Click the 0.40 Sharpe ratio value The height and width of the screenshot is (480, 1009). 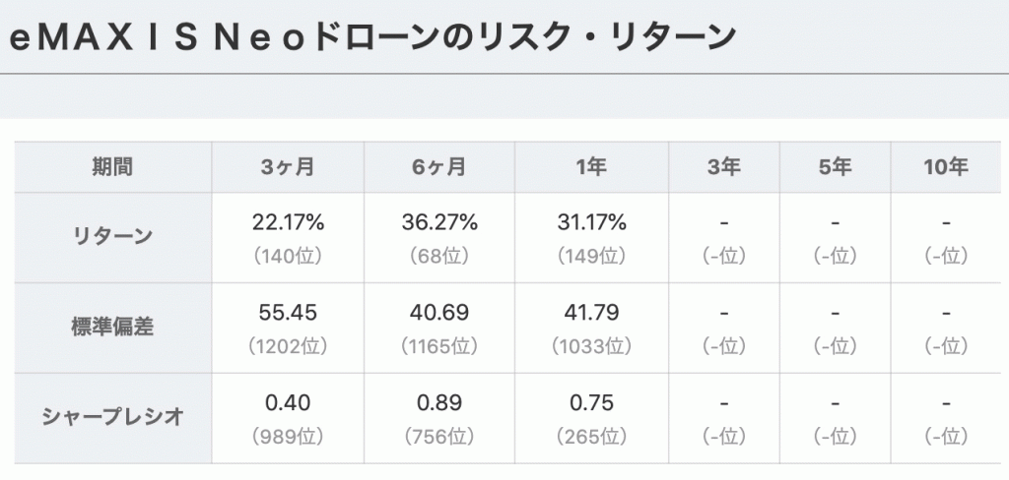click(288, 403)
